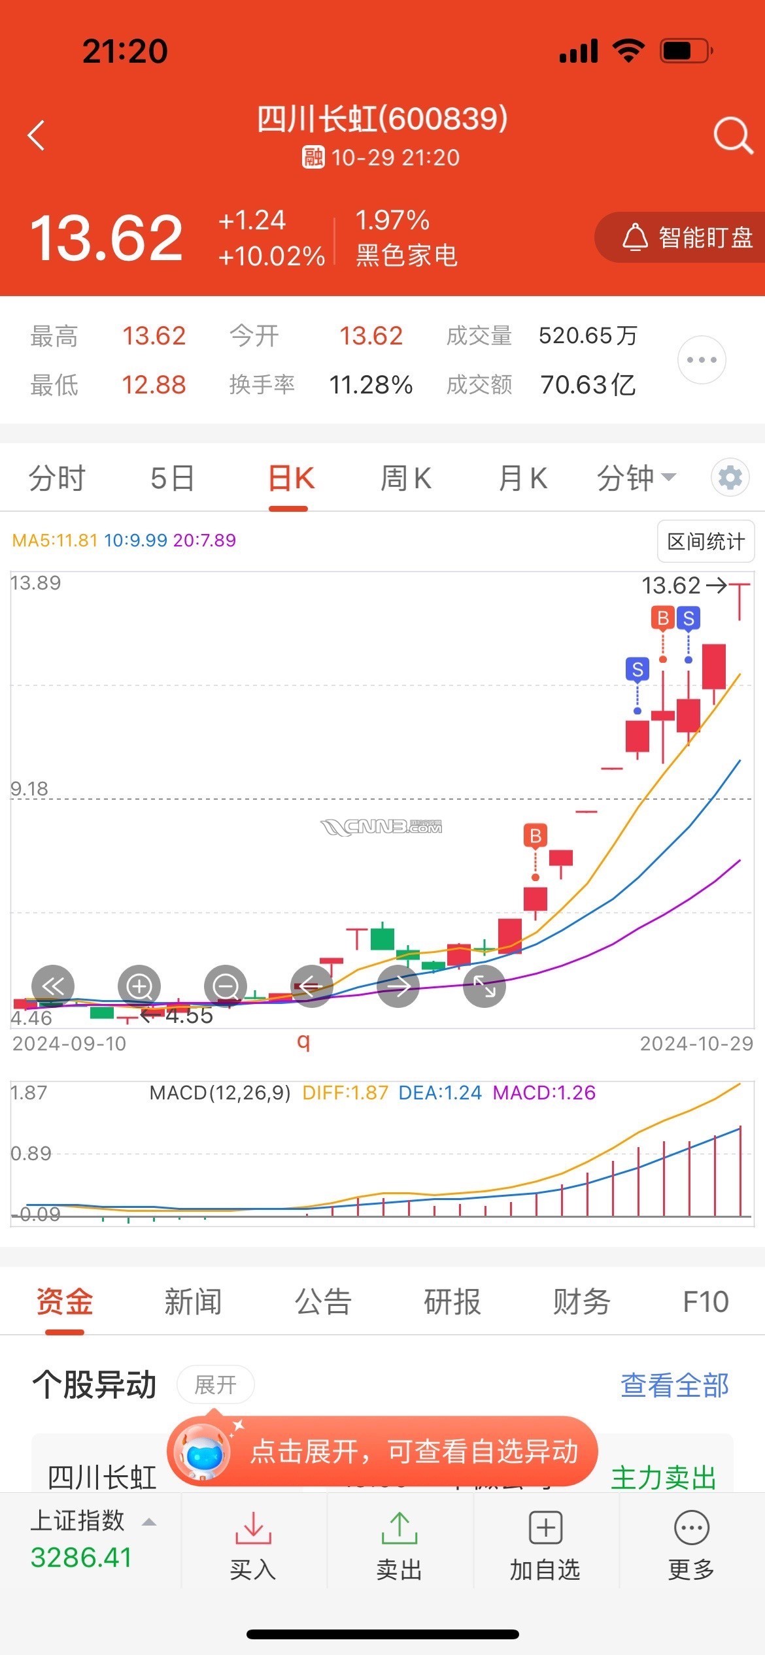The width and height of the screenshot is (765, 1655).
Task: Tap the MACD(12,26,9) indicator label
Action: pyautogui.click(x=220, y=1093)
